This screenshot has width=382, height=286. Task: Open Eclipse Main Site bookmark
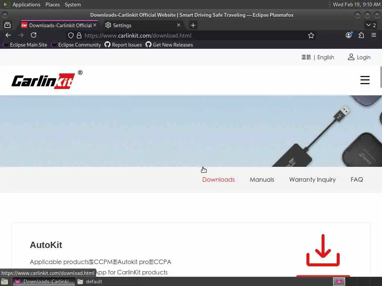tap(25, 45)
